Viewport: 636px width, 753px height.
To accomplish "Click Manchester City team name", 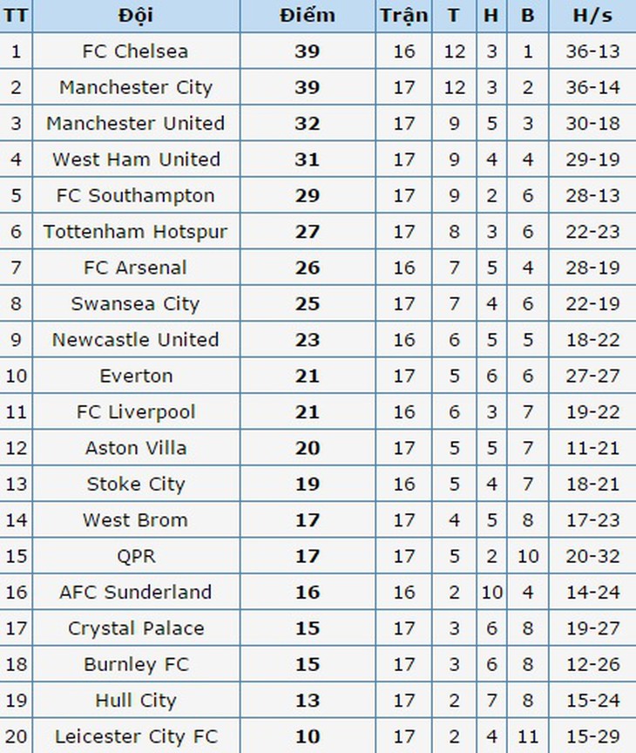I will (x=136, y=87).
